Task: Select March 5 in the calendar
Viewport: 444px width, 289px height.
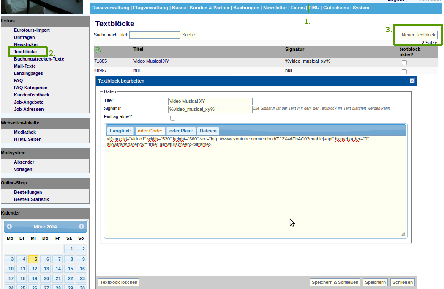Action: coord(36,259)
